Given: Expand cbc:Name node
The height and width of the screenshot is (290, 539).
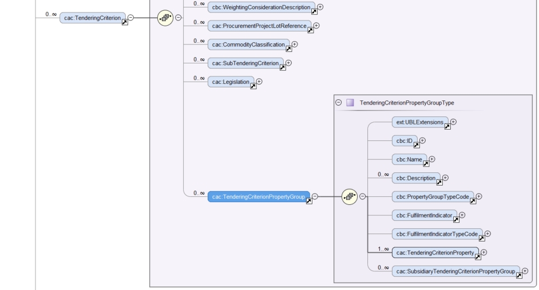Looking at the screenshot, I should click(432, 159).
